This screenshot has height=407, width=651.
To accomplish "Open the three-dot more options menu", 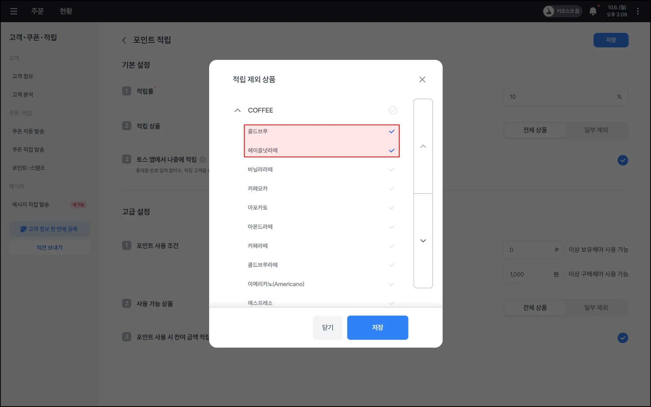I will click(638, 11).
